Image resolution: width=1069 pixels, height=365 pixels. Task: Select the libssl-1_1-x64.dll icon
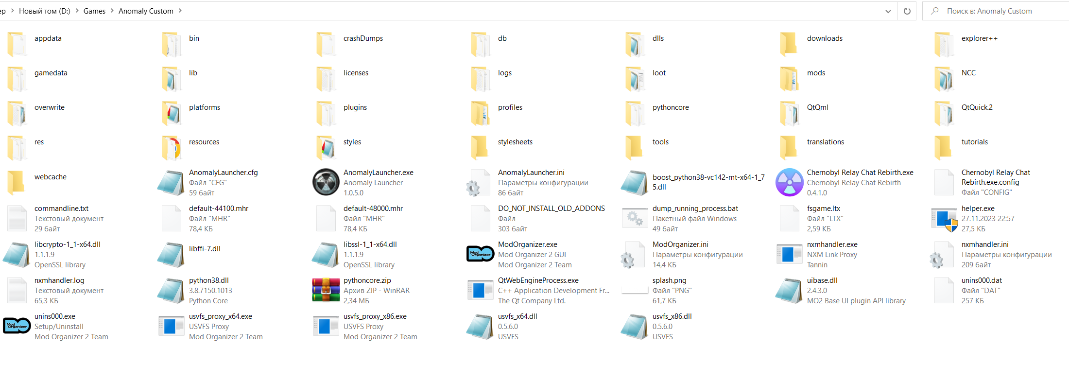326,254
